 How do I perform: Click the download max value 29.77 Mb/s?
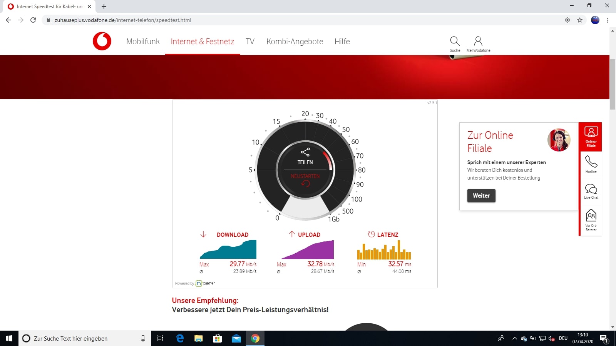coord(243,264)
